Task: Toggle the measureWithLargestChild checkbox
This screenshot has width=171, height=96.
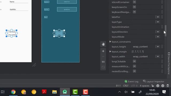Action: [134, 66]
